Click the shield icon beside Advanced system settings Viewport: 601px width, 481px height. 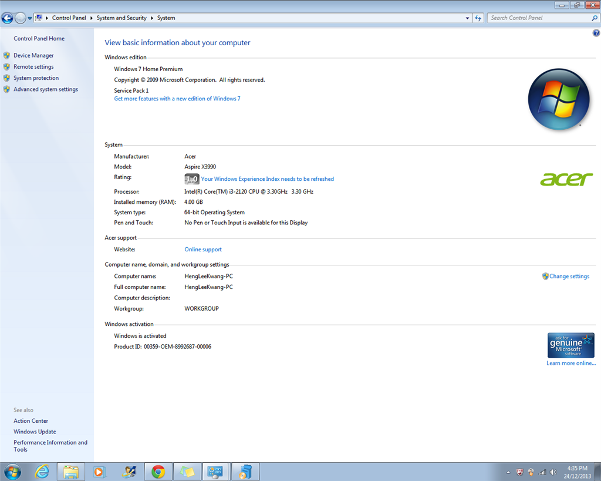[6, 89]
